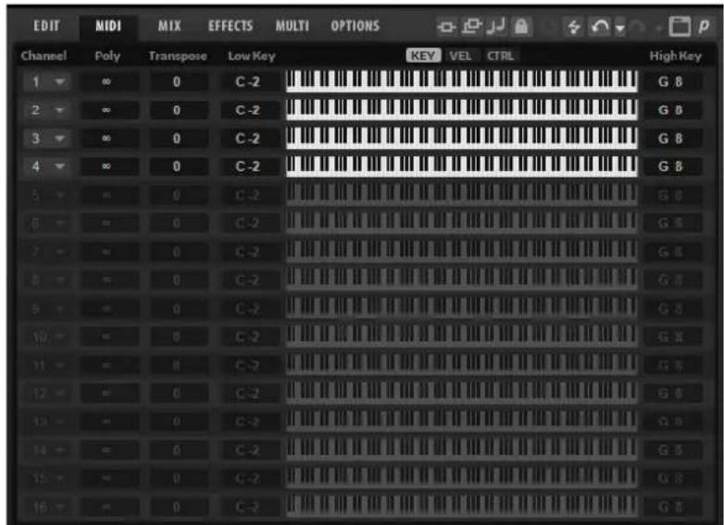Click the Low Key C-2 field in row 3
The height and width of the screenshot is (525, 724).
(249, 139)
